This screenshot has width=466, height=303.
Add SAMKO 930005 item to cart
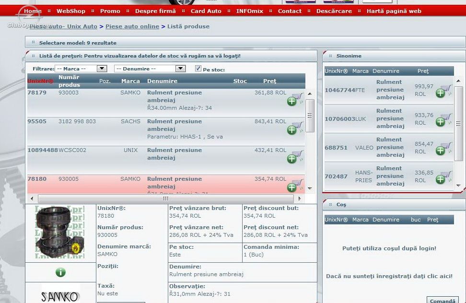295,186
